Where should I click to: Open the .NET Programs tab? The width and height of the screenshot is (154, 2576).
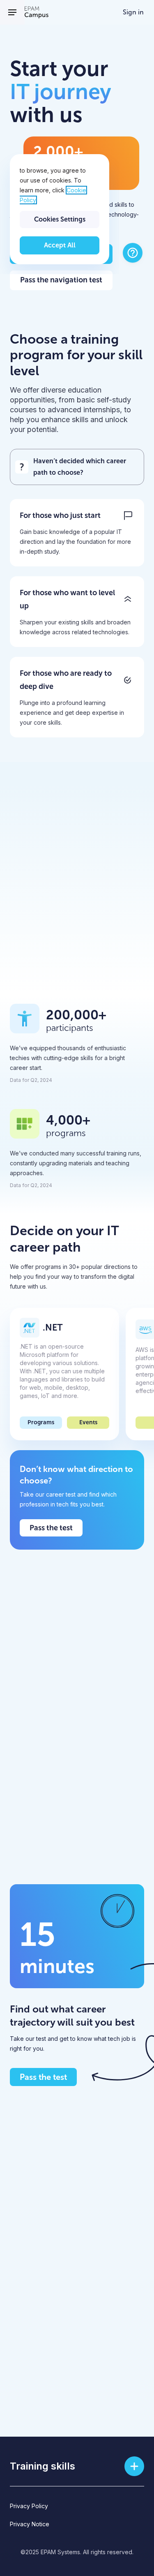coord(41,1422)
